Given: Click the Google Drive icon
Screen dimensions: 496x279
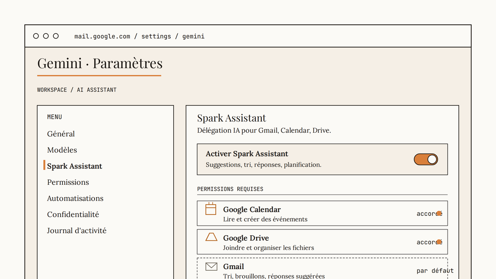Looking at the screenshot, I should point(211,237).
